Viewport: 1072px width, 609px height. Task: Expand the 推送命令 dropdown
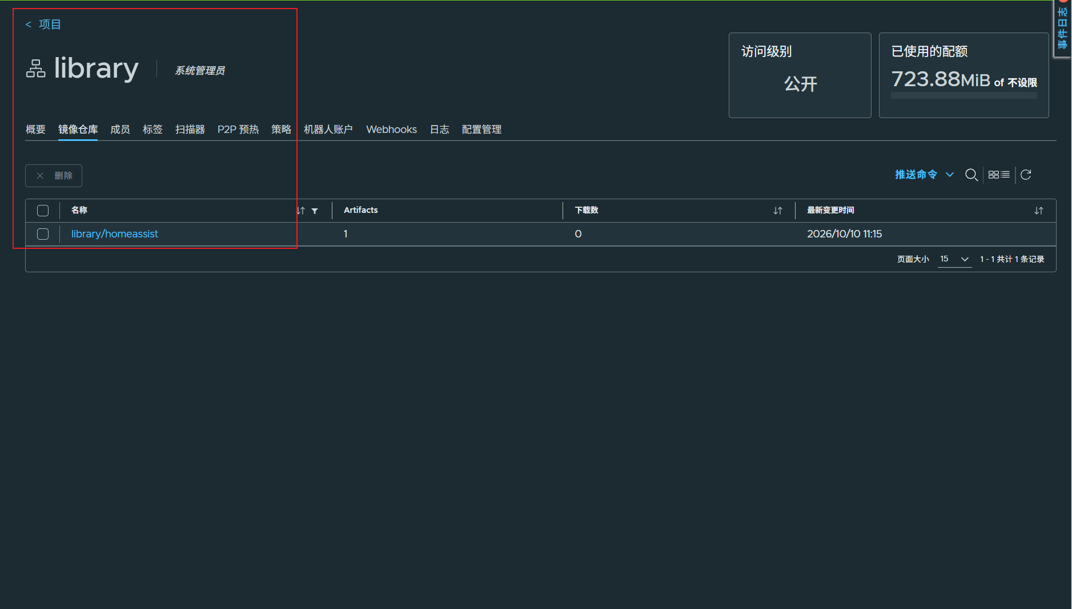click(924, 175)
